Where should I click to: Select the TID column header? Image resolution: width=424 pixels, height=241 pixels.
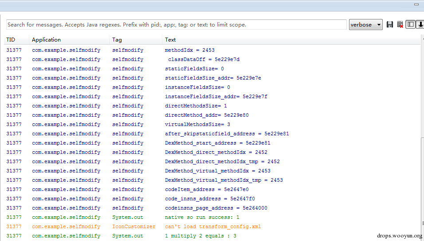click(11, 40)
